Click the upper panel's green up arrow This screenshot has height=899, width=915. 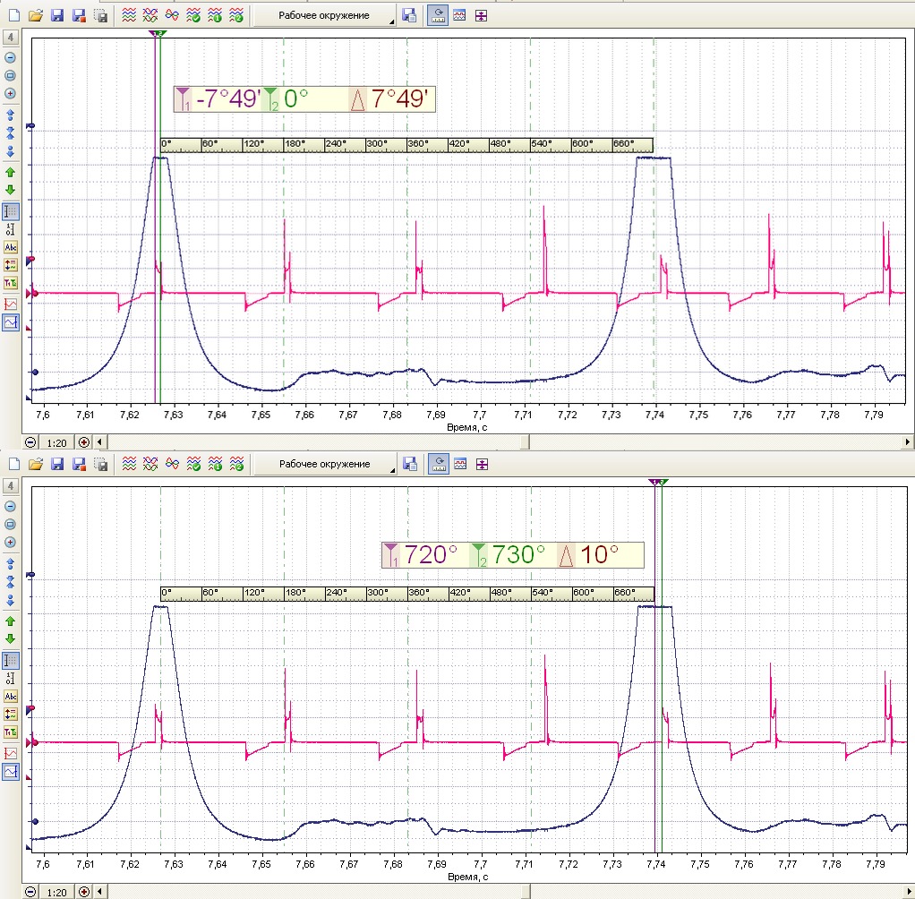(10, 173)
